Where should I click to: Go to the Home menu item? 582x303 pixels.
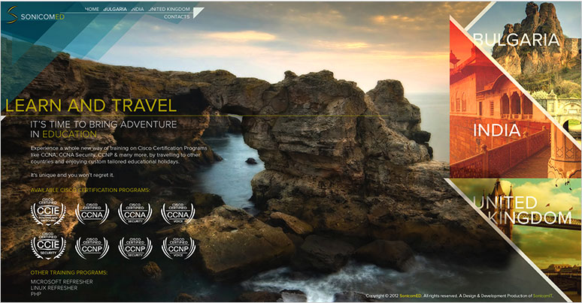[92, 9]
